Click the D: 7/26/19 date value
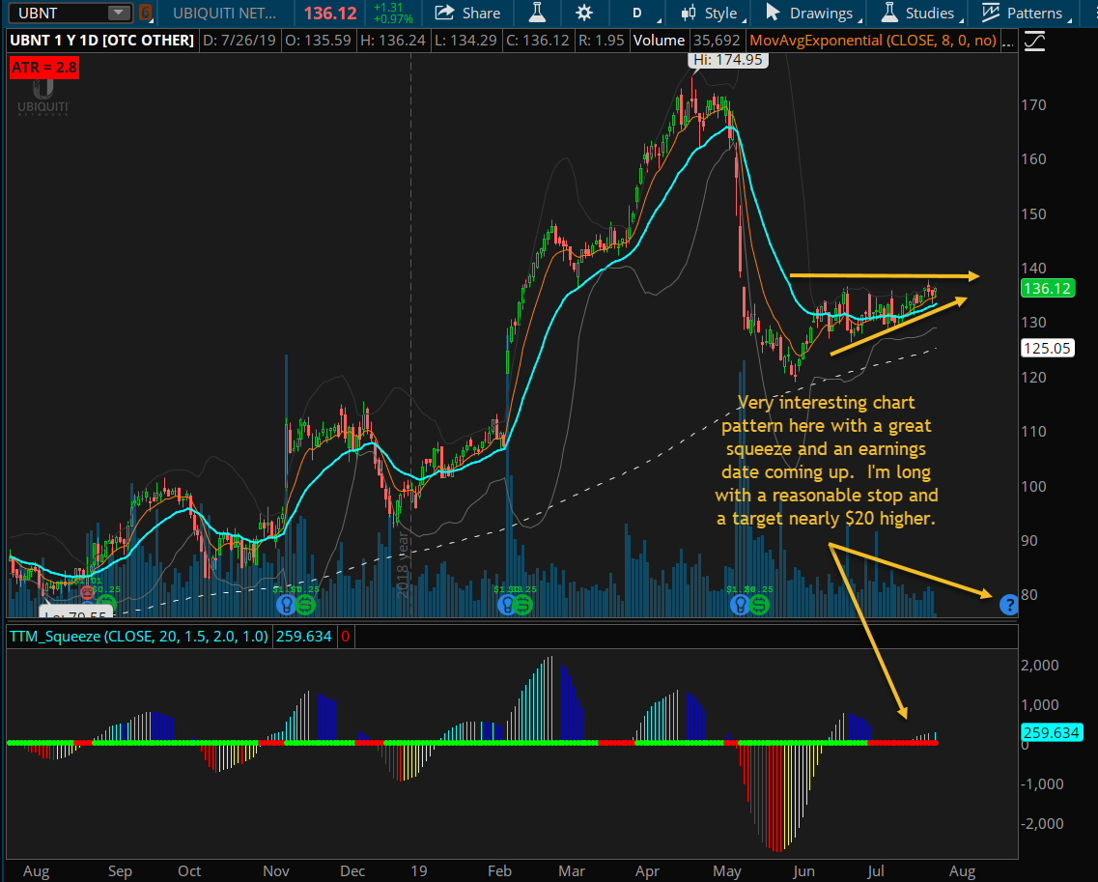Screen dimensions: 1098x882 coord(239,40)
